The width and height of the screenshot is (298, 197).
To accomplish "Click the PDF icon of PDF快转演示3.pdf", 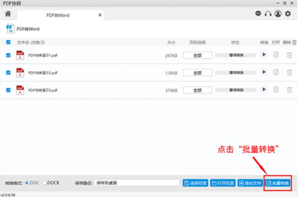I will coord(20,90).
